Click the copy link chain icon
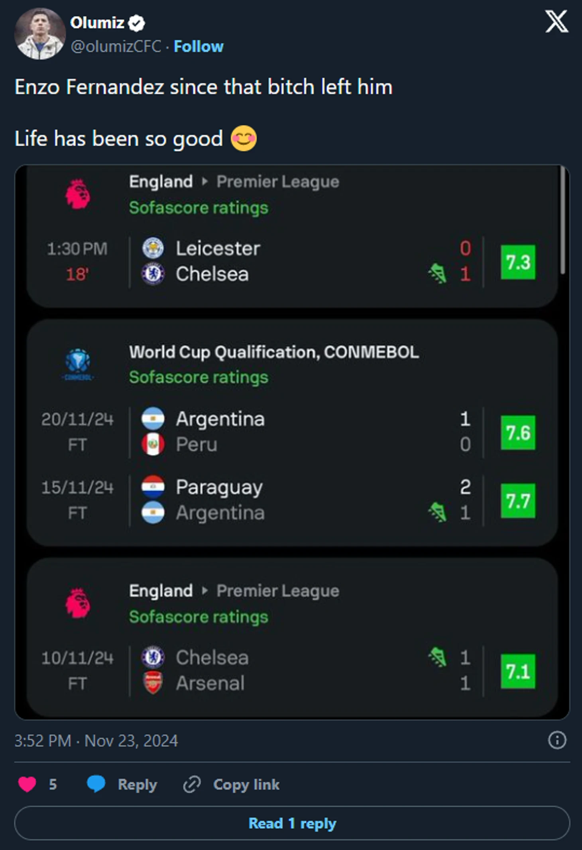Image resolution: width=582 pixels, height=850 pixels. [x=192, y=784]
